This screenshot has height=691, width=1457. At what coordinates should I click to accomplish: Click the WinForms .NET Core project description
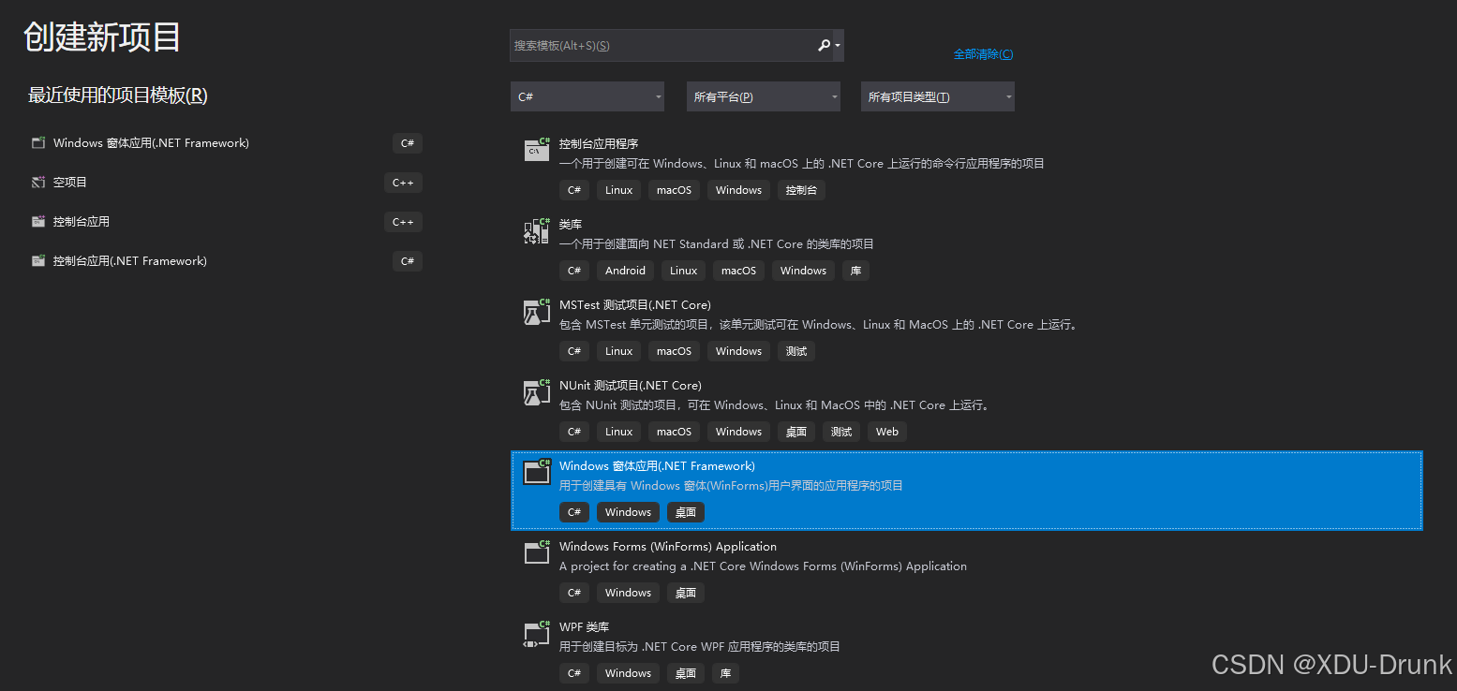tap(763, 566)
